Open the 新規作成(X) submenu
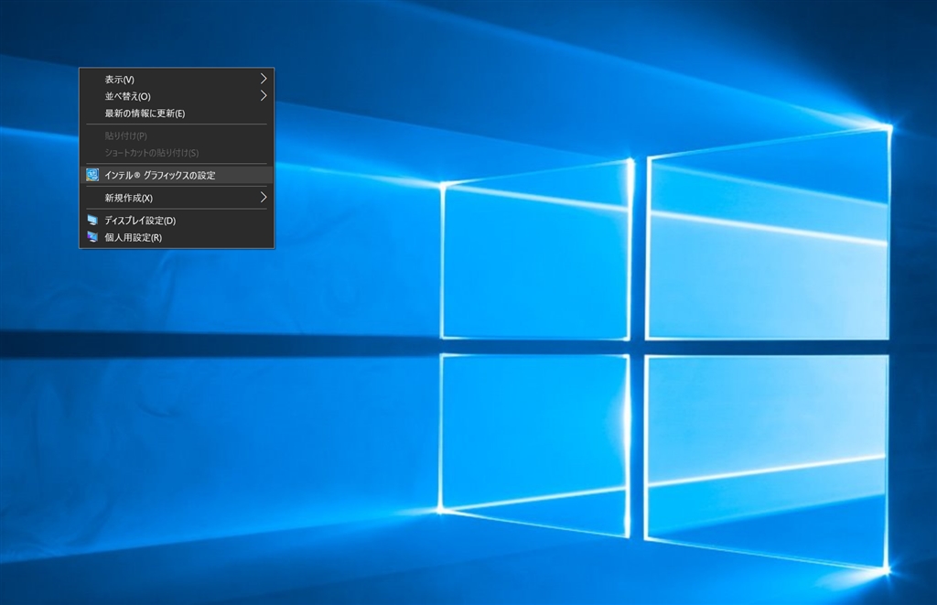 point(177,198)
